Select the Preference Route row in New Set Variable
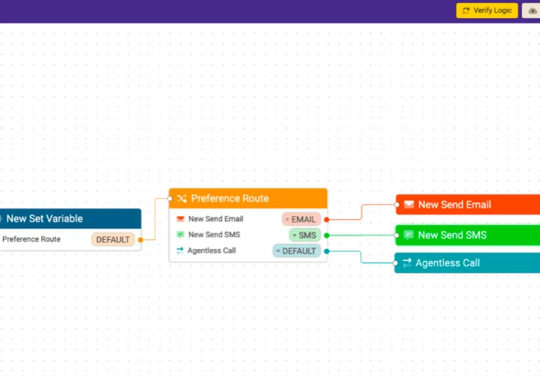Viewport: 540px width, 378px height. click(x=31, y=239)
